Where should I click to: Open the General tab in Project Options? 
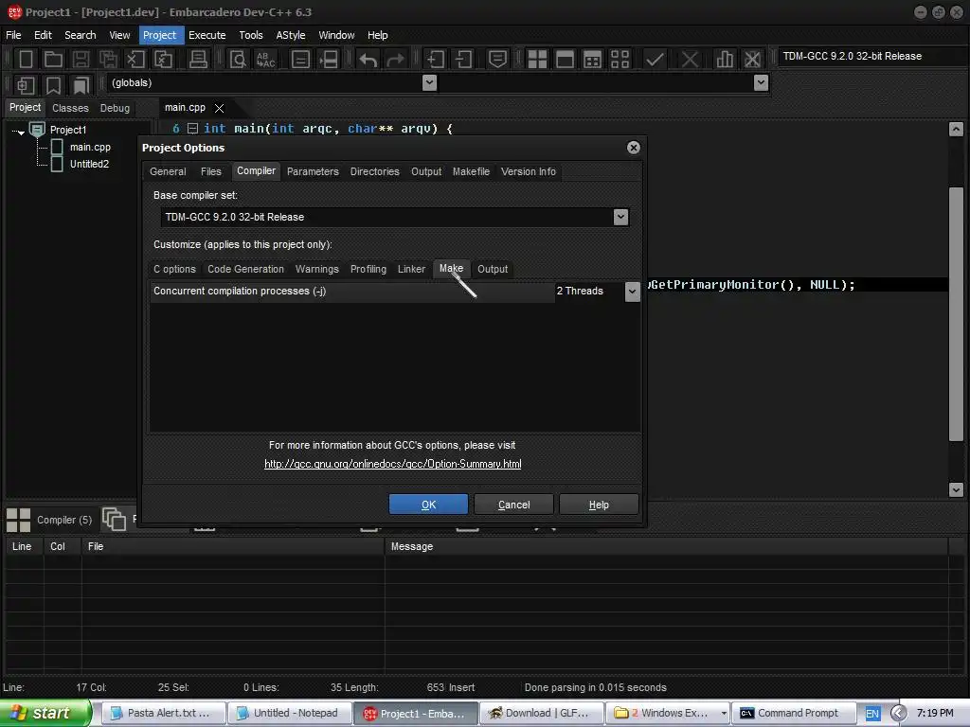pos(168,172)
